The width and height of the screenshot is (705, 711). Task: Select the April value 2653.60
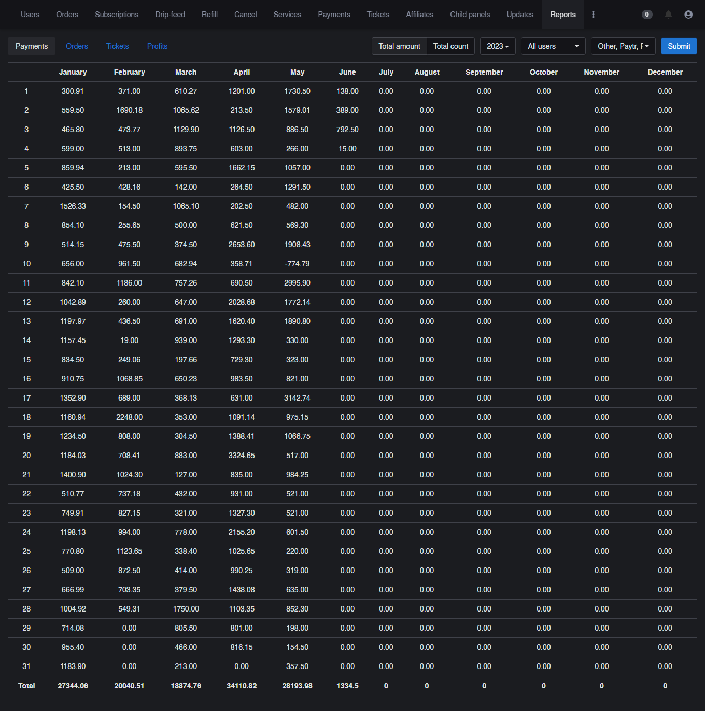point(242,245)
